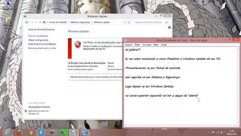Image resolution: width=241 pixels, height=136 pixels.
Task: Open the Exibir menu in Notepad
Action: (x=156, y=45)
